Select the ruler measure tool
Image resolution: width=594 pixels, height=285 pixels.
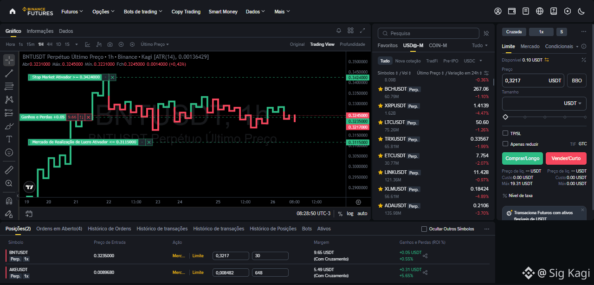coord(9,170)
